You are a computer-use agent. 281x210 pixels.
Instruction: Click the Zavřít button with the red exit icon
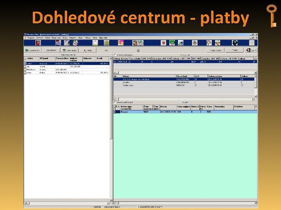[251, 50]
